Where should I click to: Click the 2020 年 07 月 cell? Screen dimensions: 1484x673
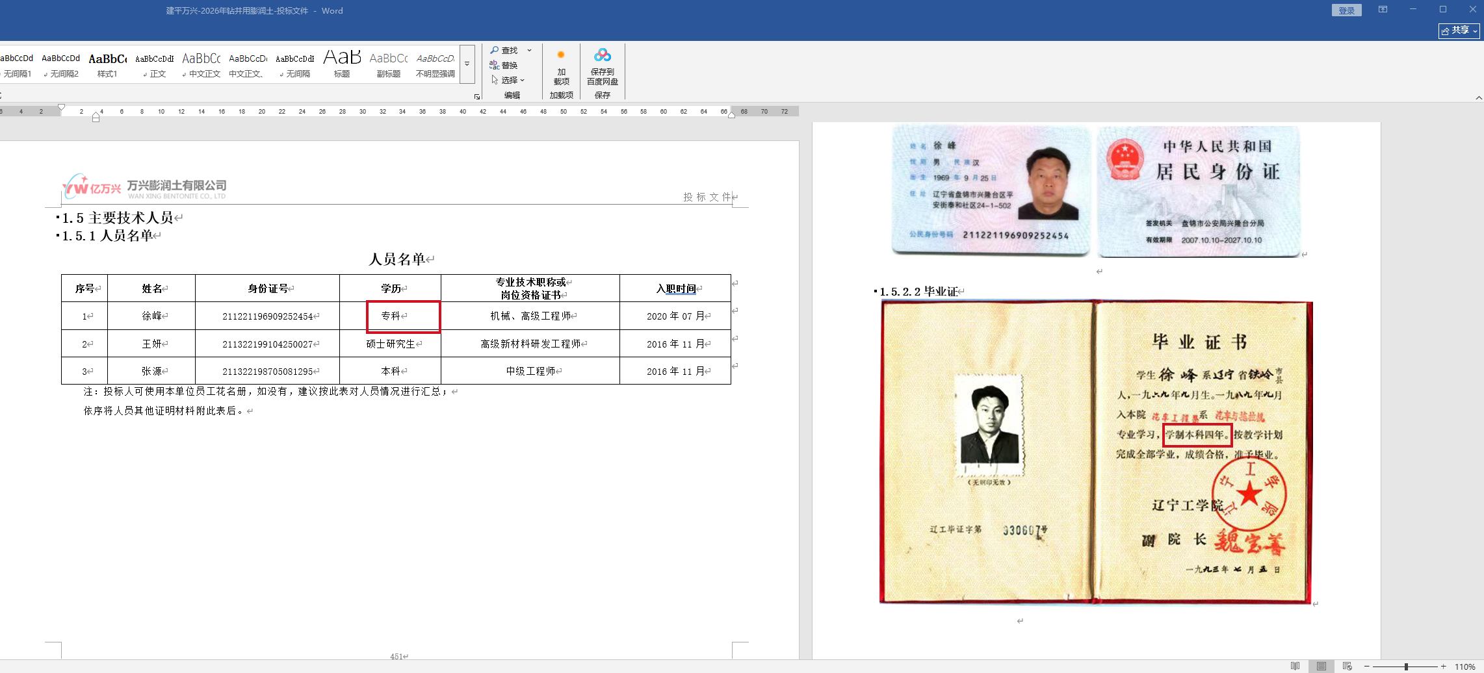click(675, 316)
